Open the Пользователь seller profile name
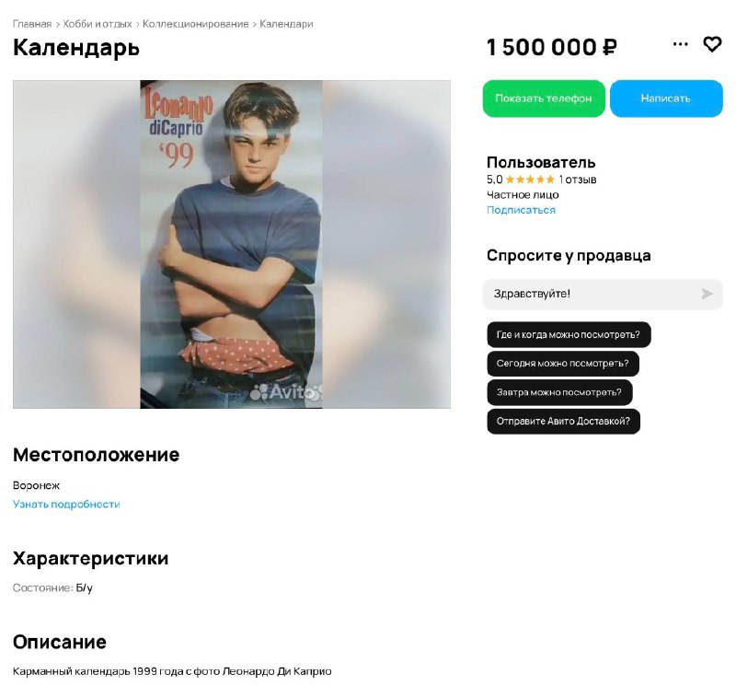The height and width of the screenshot is (697, 736). pos(541,162)
